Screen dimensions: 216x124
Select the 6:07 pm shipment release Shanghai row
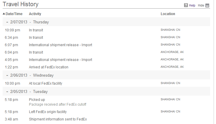point(106,45)
